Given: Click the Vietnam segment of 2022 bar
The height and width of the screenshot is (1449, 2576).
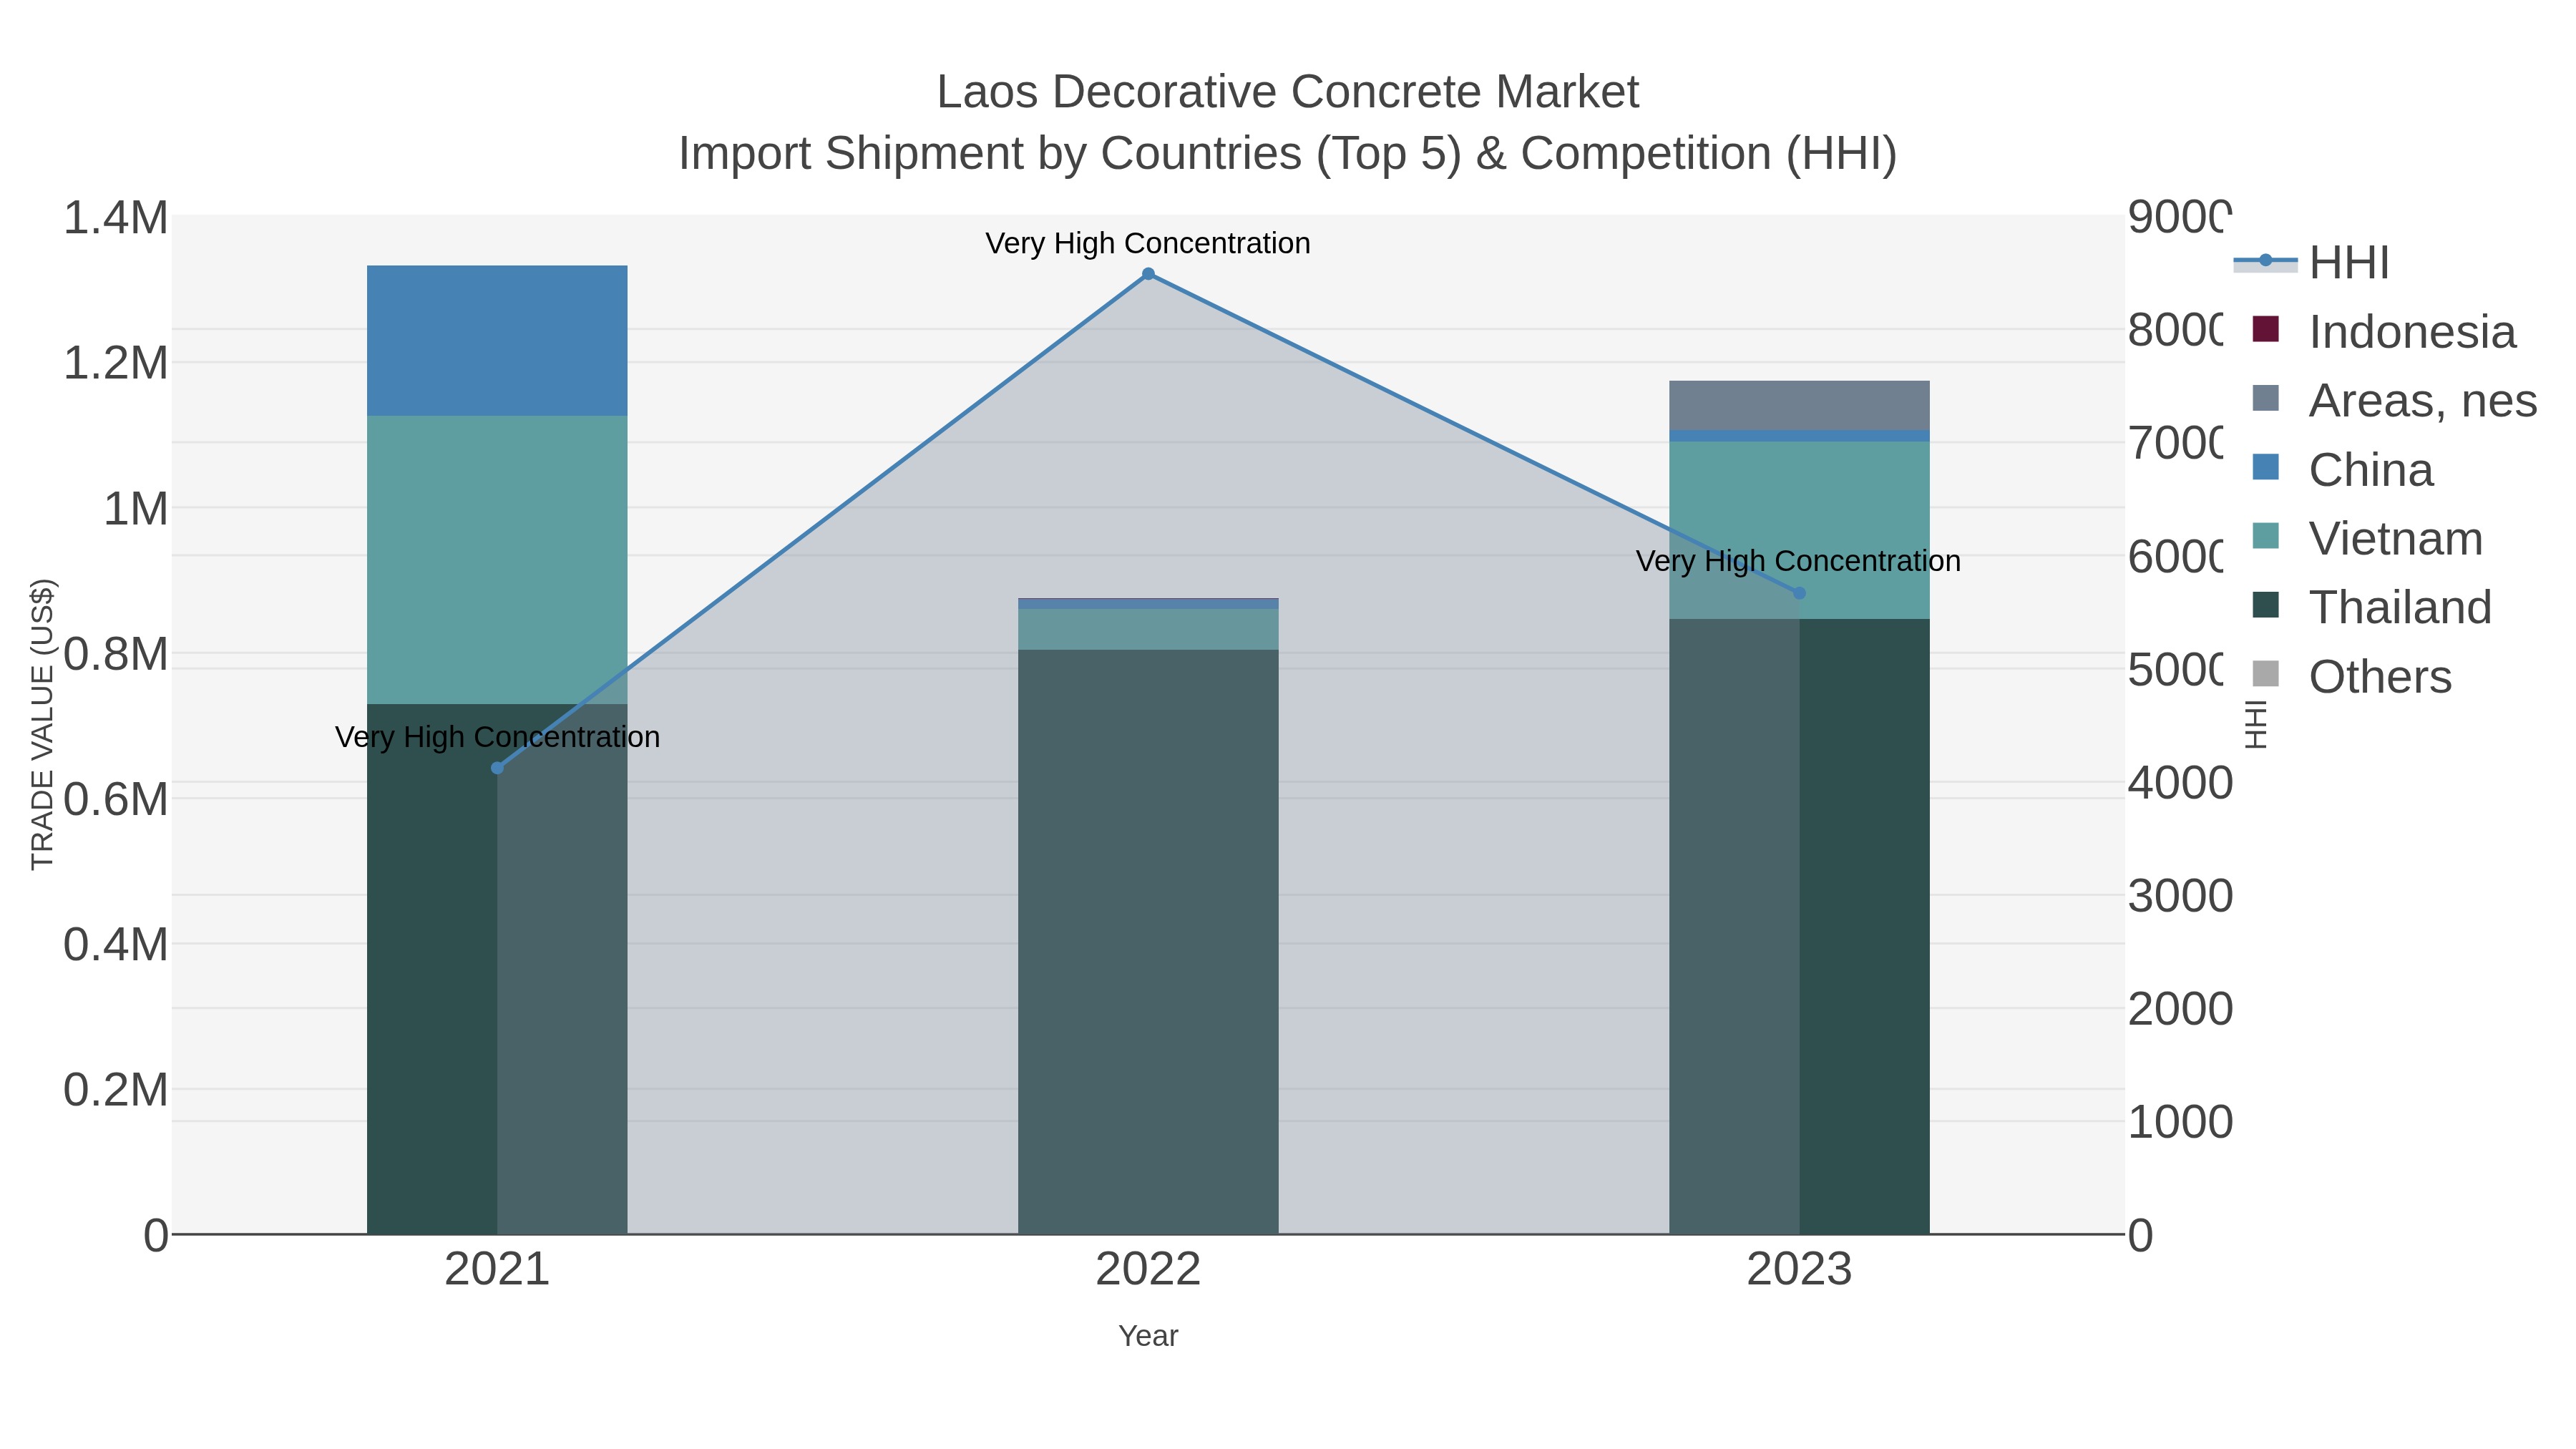Looking at the screenshot, I should point(1148,629).
